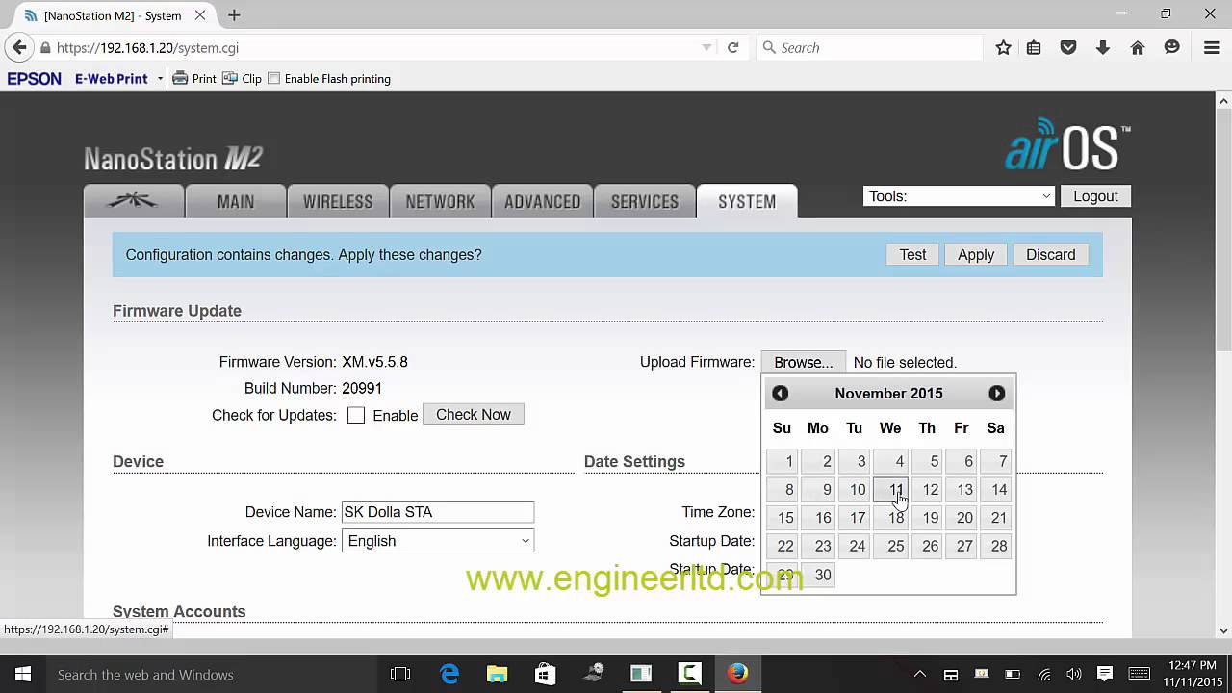
Task: Click the Device Name input field
Action: coord(438,512)
